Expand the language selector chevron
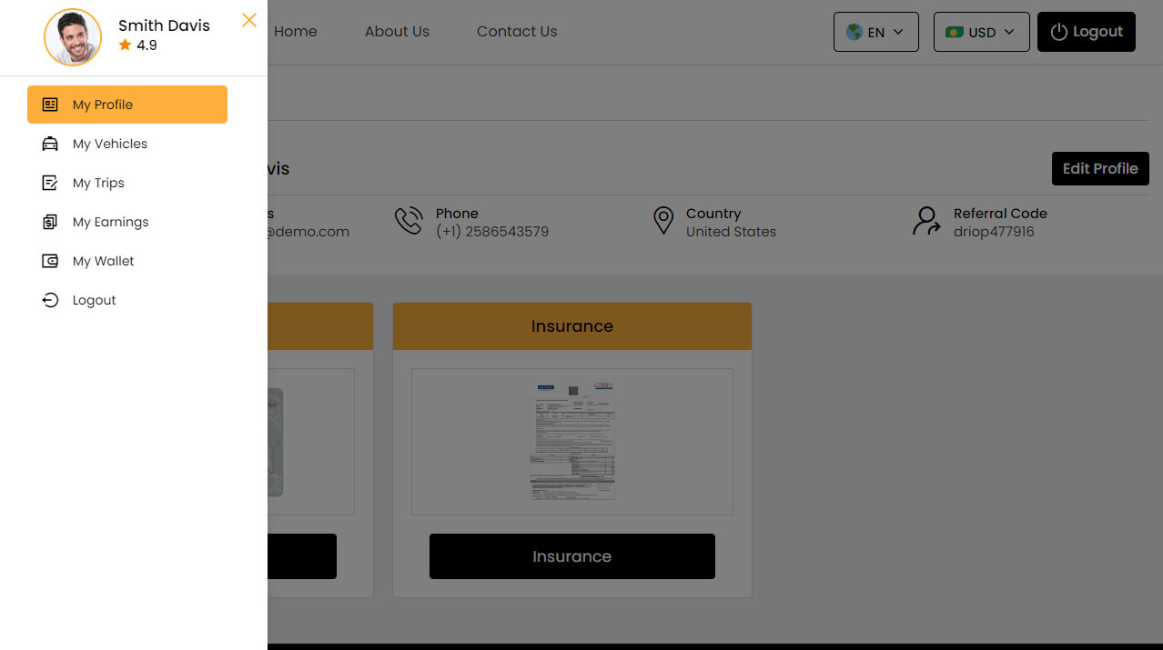 tap(897, 32)
